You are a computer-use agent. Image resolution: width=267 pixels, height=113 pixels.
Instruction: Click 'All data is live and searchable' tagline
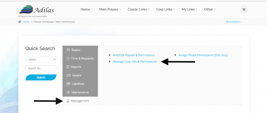pyautogui.click(x=33, y=16)
